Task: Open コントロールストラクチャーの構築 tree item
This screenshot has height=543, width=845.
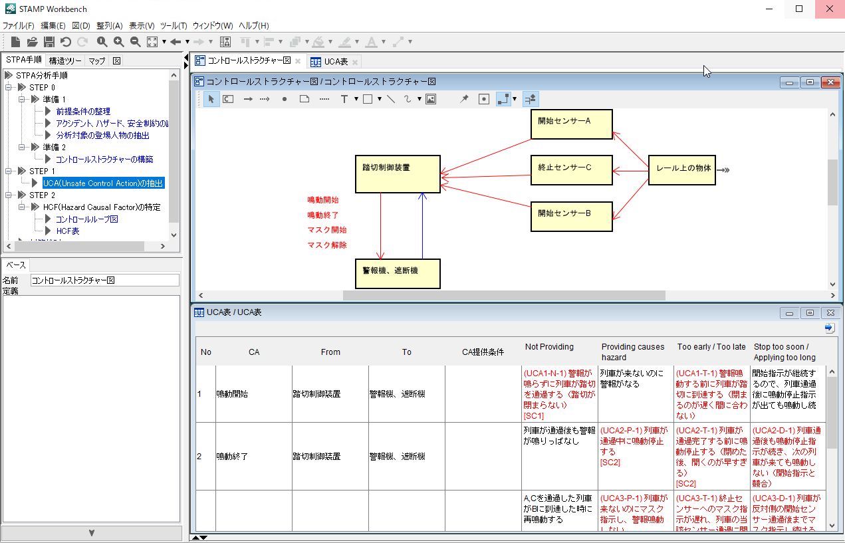Action: point(104,160)
